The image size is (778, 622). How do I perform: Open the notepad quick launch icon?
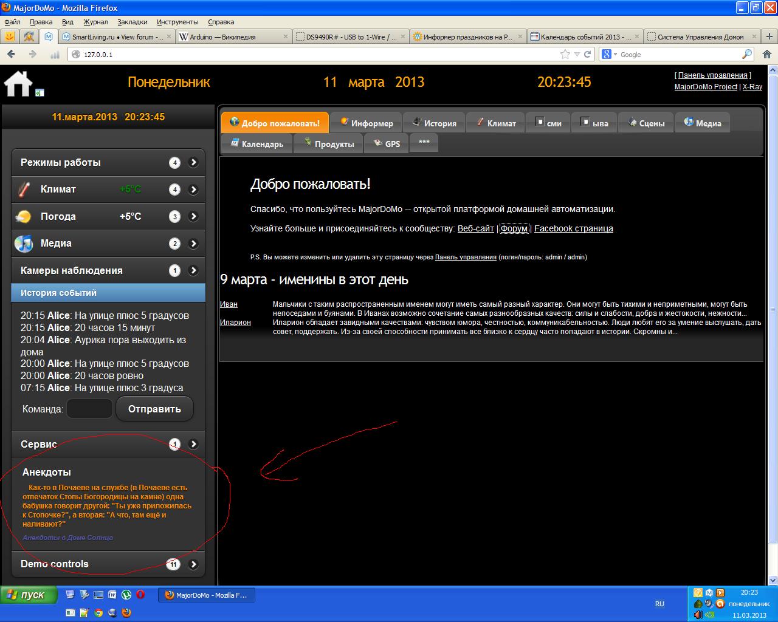tap(84, 613)
